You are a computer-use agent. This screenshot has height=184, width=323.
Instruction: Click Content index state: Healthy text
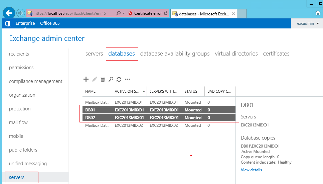point(266,162)
